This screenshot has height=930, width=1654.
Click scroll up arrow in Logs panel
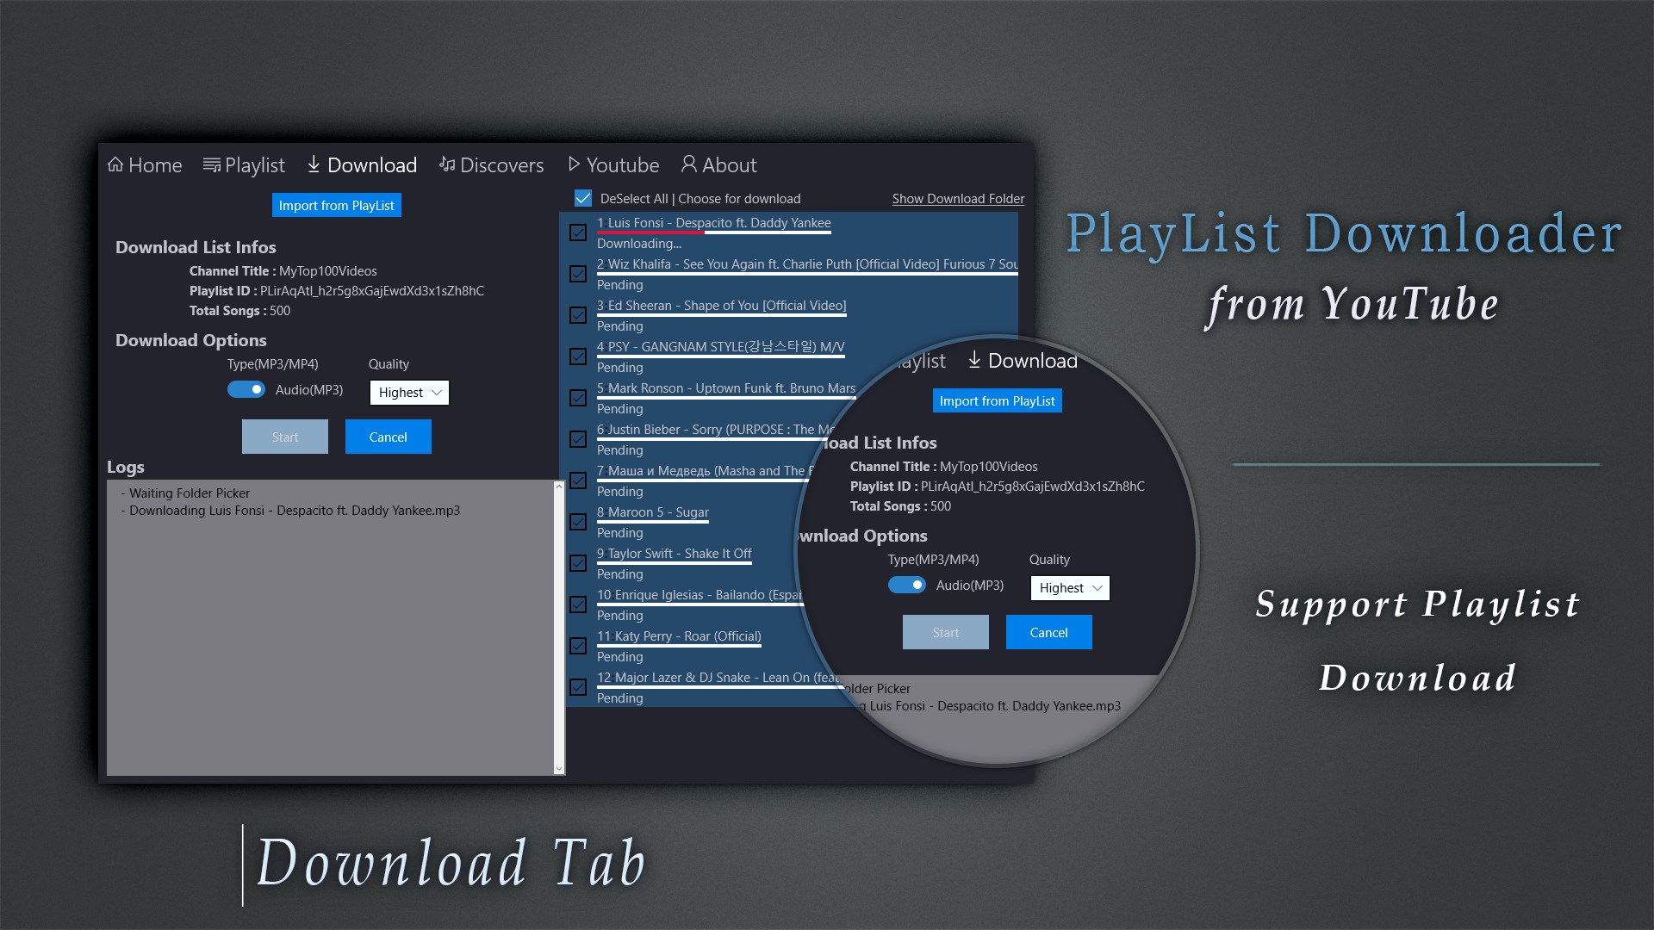[x=558, y=487]
